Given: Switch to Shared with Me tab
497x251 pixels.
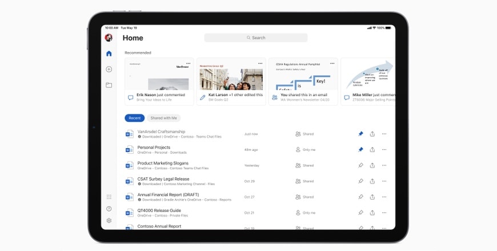Looking at the screenshot, I should tap(163, 118).
